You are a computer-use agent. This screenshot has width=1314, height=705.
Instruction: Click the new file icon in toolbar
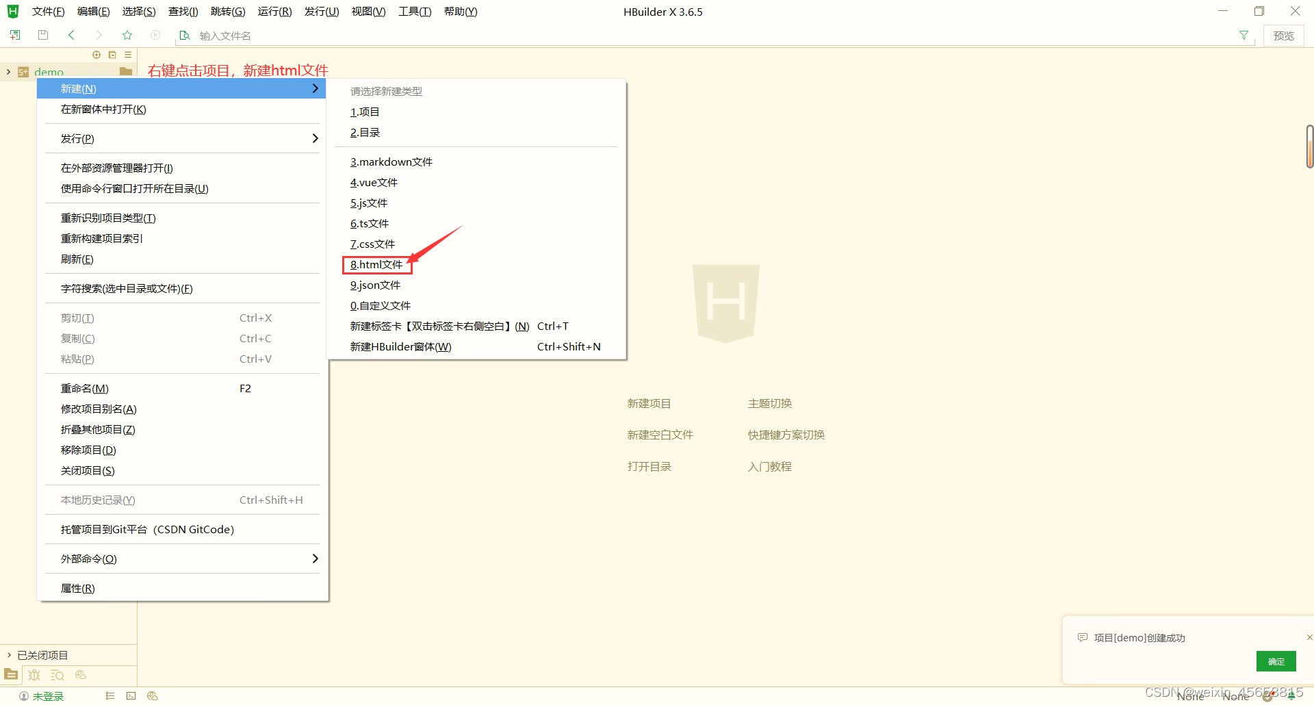15,35
